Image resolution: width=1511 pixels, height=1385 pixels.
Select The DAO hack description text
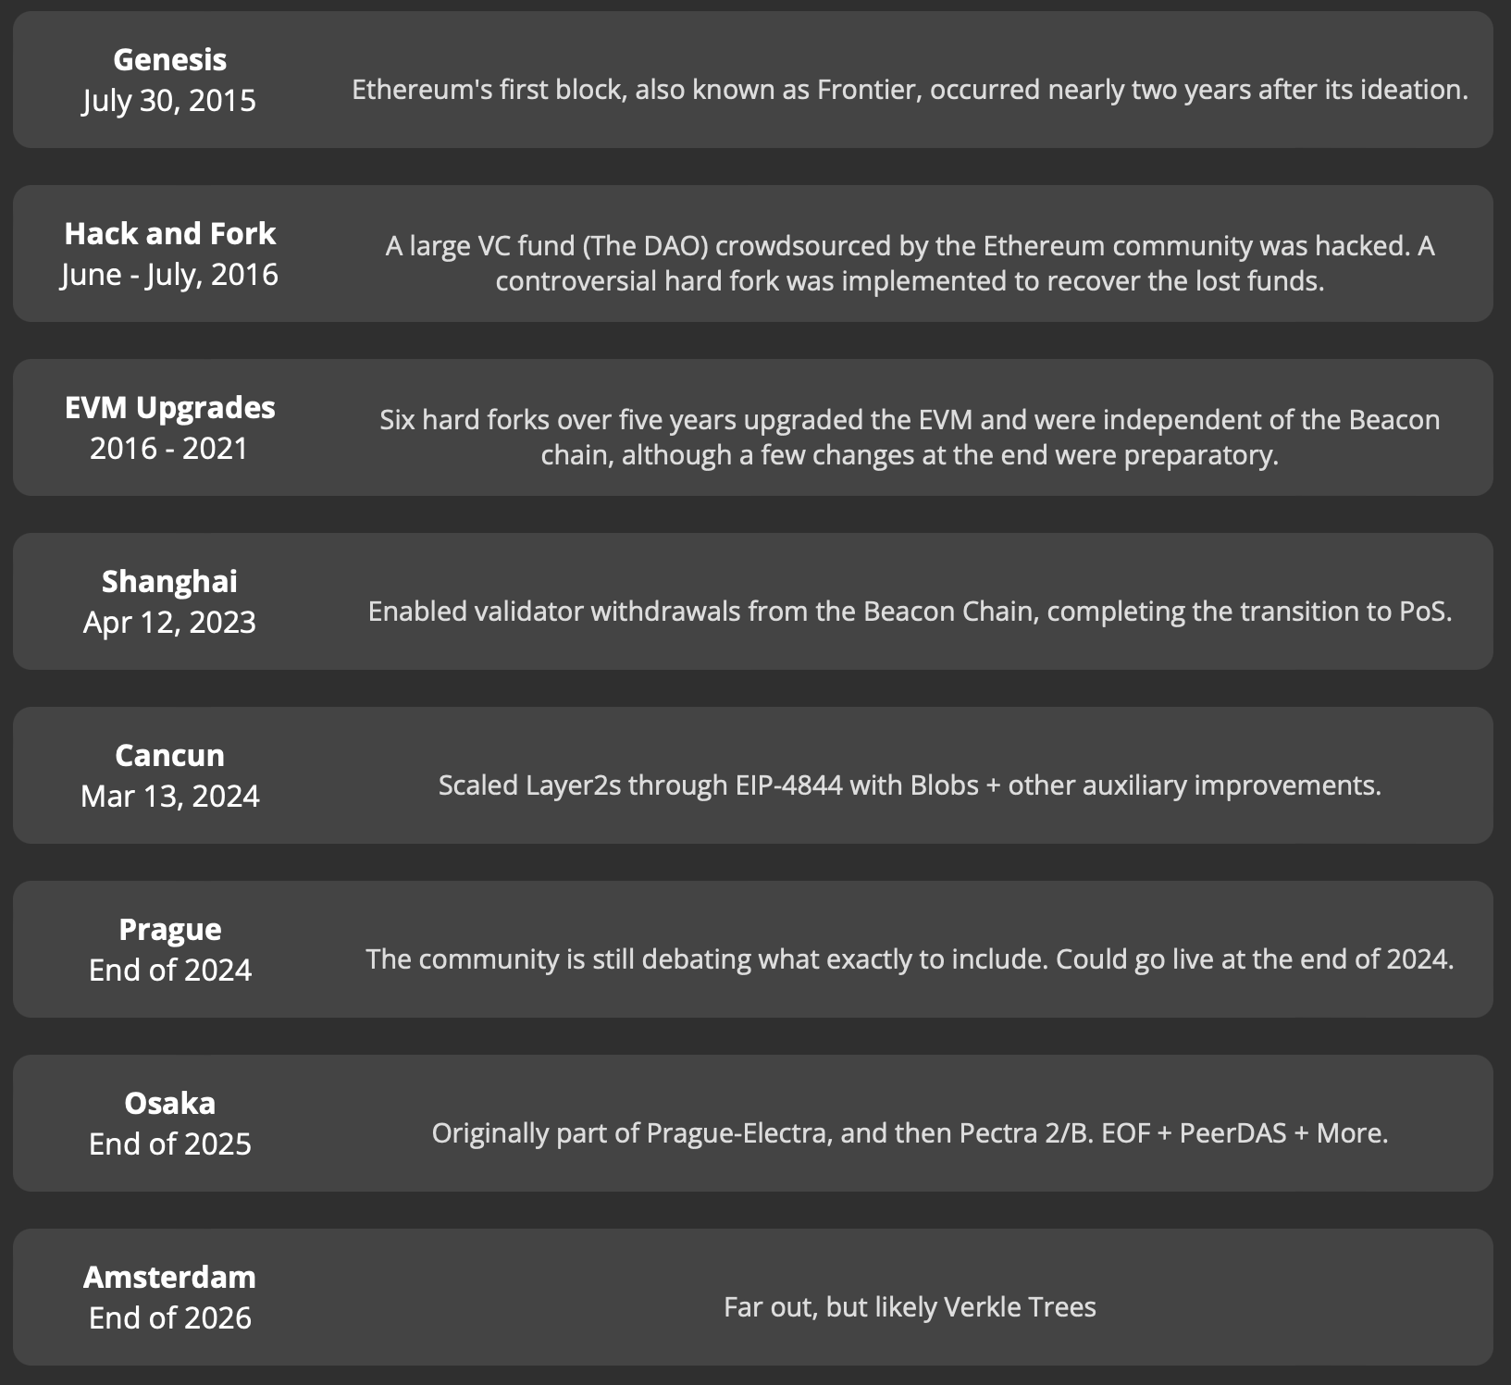(910, 263)
